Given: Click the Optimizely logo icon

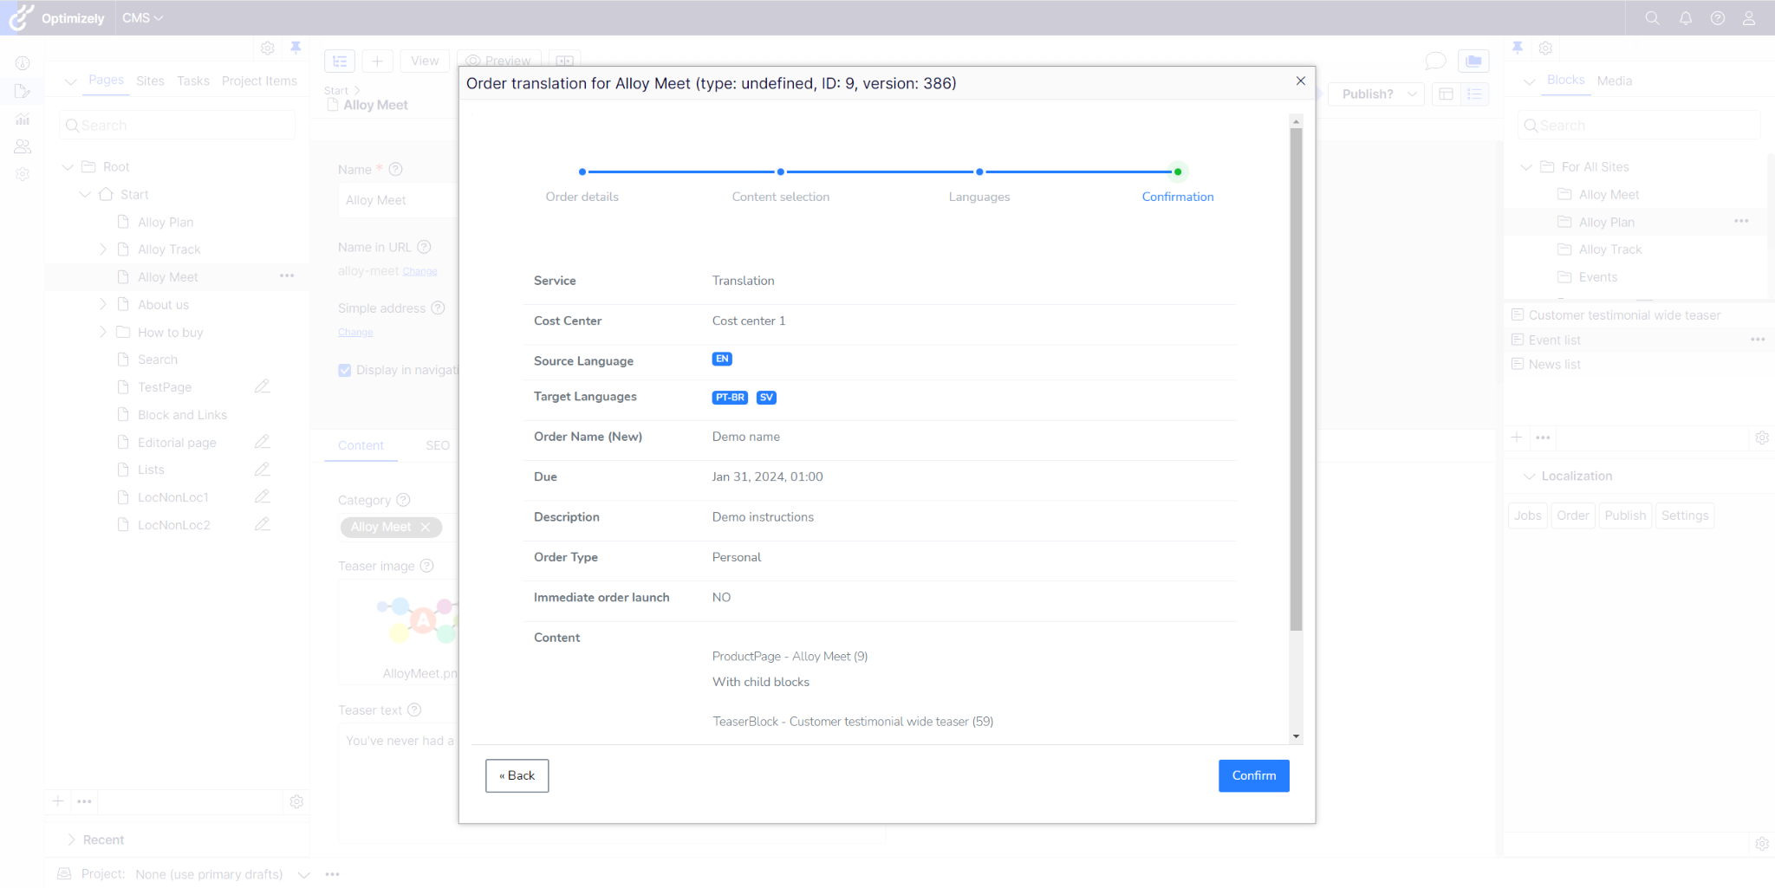Looking at the screenshot, I should pyautogui.click(x=21, y=17).
